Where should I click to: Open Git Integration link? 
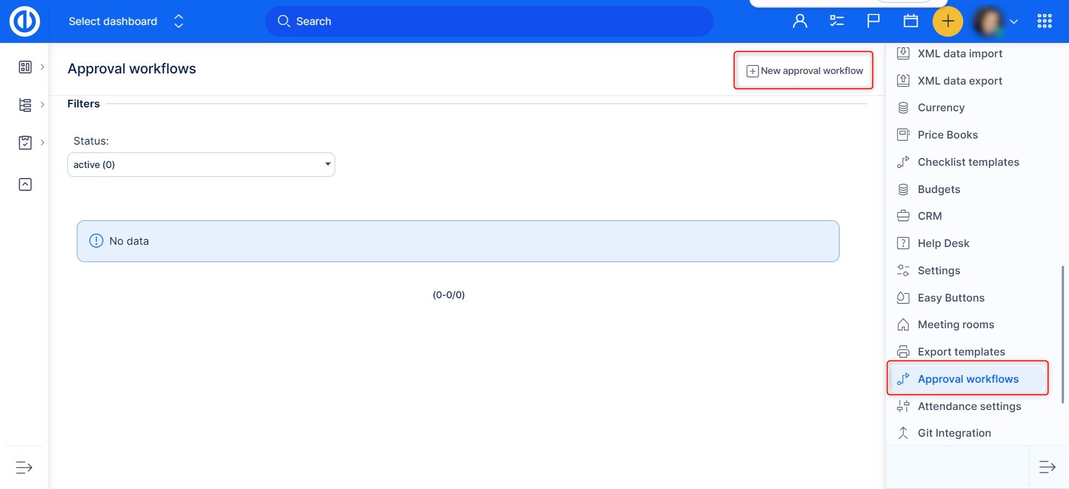coord(954,433)
